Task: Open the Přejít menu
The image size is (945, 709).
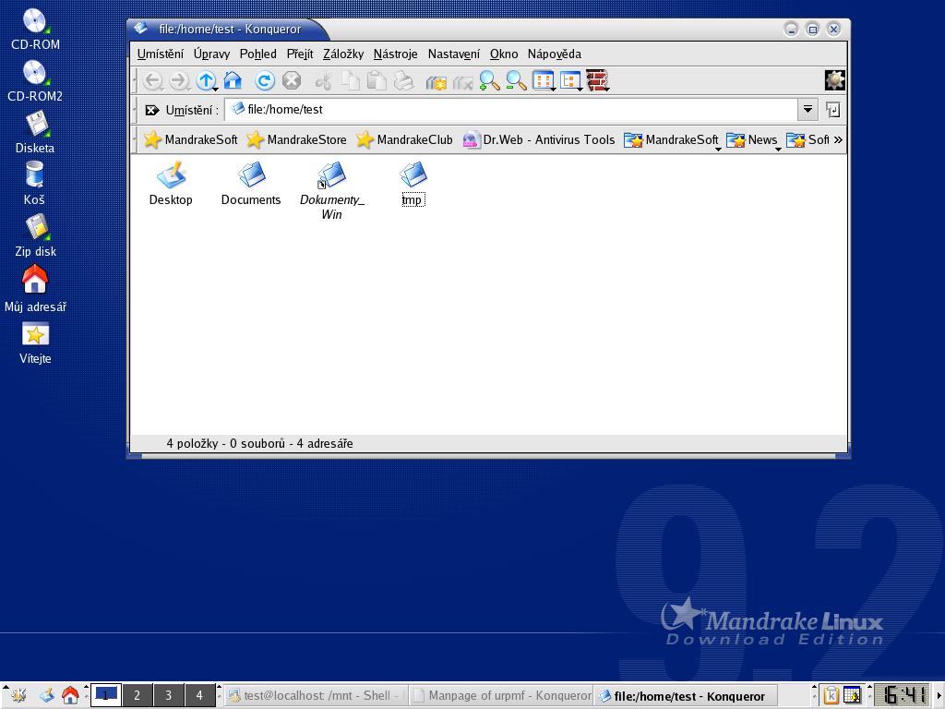Action: [300, 54]
